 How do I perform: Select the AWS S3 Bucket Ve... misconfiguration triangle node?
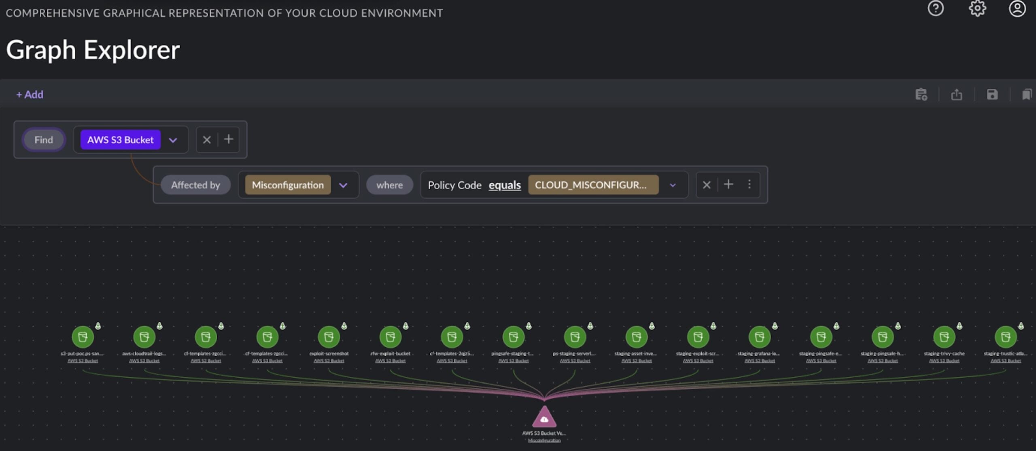pyautogui.click(x=544, y=418)
